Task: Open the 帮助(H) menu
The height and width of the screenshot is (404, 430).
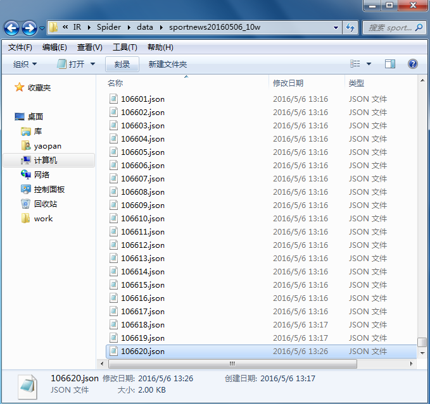Action: [x=160, y=47]
